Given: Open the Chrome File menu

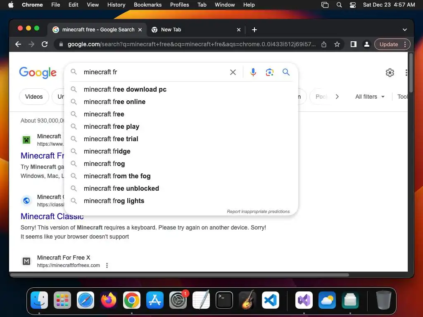Looking at the screenshot, I should pos(56,5).
